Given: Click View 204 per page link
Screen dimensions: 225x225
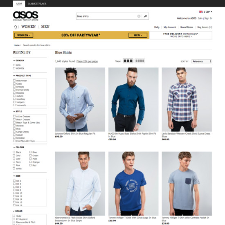Looking at the screenshot, I should point(88,61).
